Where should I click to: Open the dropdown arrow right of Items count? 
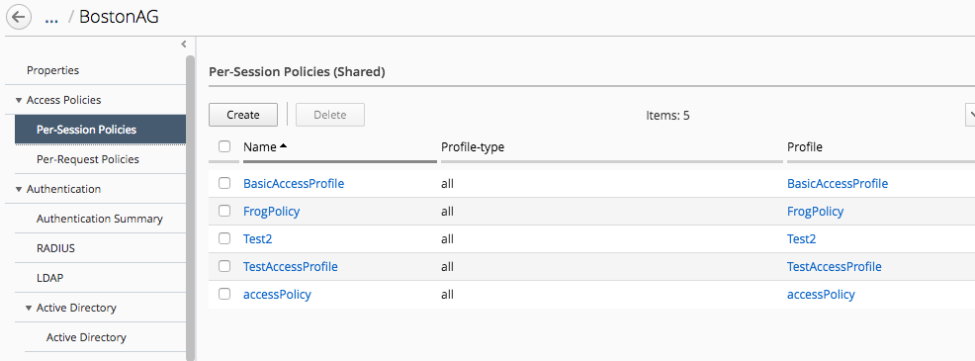[970, 115]
